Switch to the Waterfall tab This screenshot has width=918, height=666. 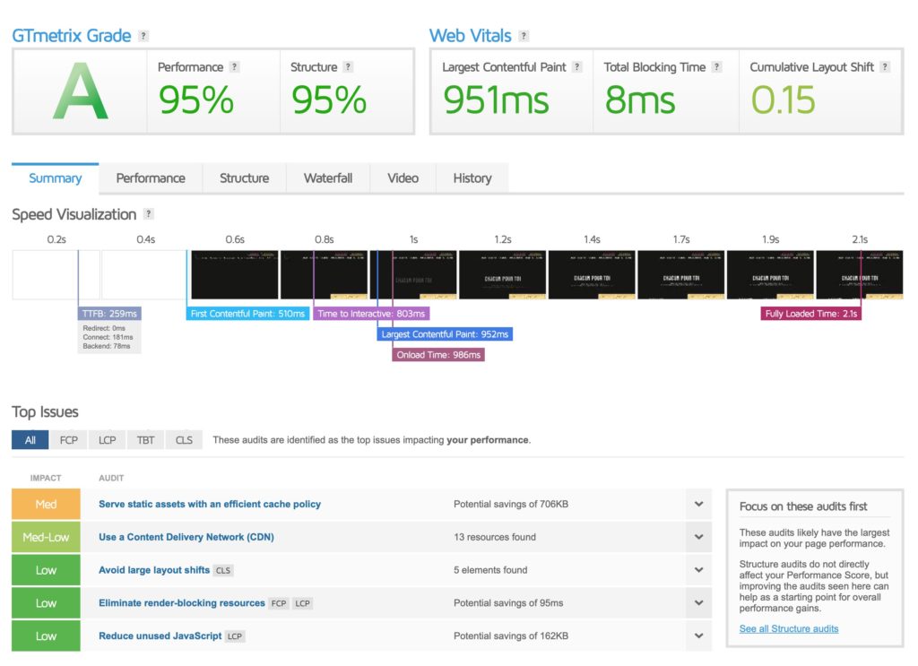coord(327,178)
